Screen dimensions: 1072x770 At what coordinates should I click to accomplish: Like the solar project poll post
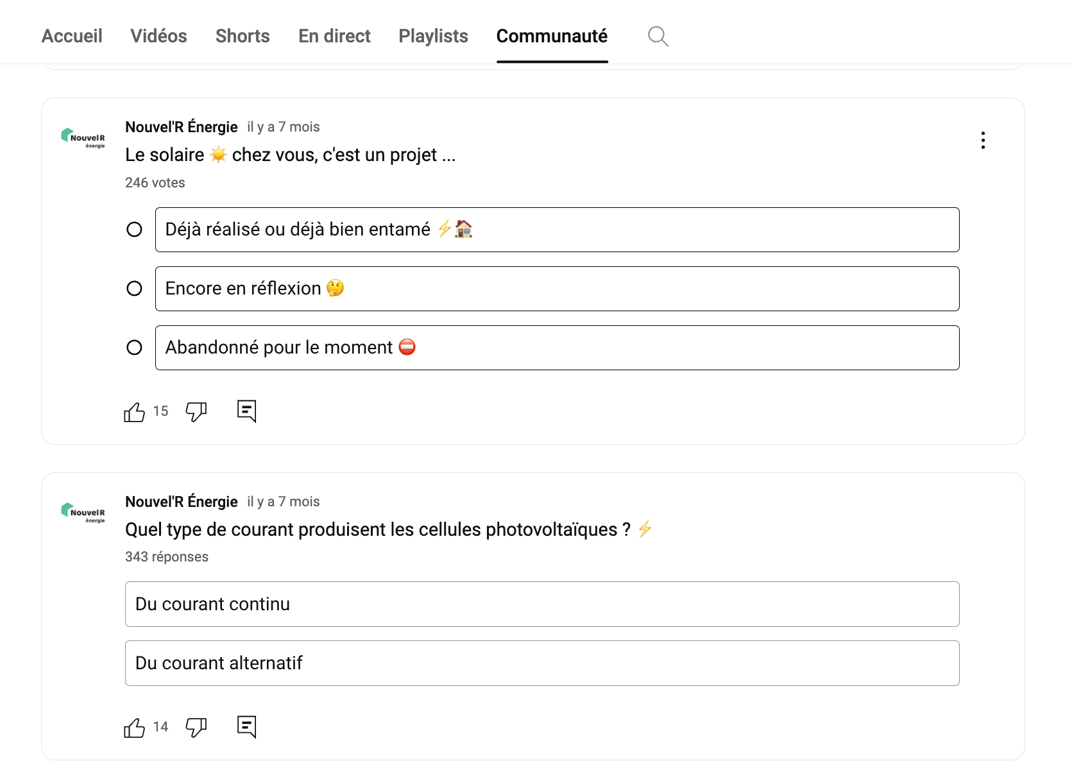[134, 412]
